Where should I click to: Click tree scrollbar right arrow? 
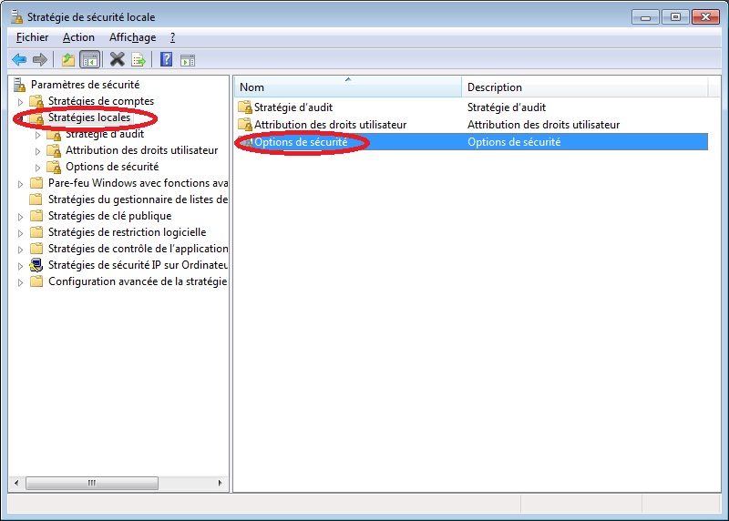click(x=220, y=483)
